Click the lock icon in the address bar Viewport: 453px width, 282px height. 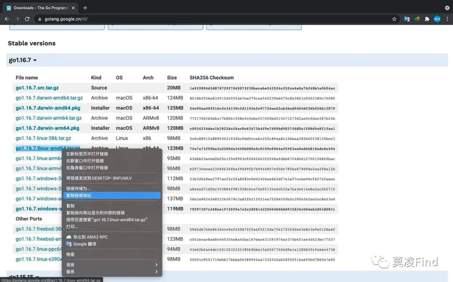[x=39, y=19]
